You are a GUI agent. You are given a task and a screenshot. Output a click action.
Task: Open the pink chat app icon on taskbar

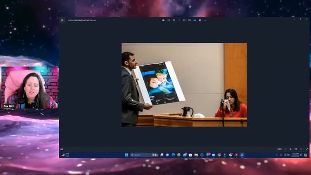point(208,155)
